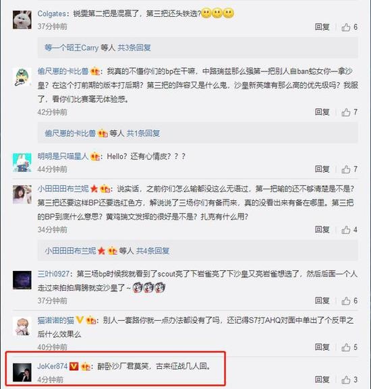Open the 猫诺诺的猫 username link
The width and height of the screenshot is (371, 389).
click(x=56, y=320)
